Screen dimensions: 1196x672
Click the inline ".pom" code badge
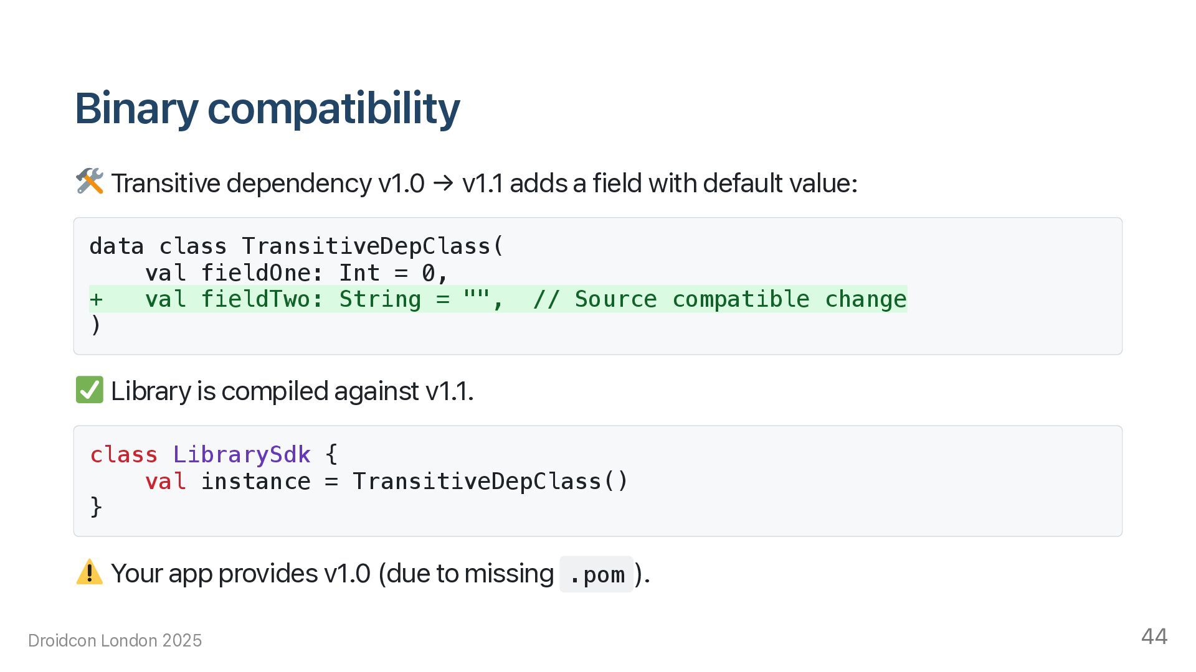[x=596, y=574]
